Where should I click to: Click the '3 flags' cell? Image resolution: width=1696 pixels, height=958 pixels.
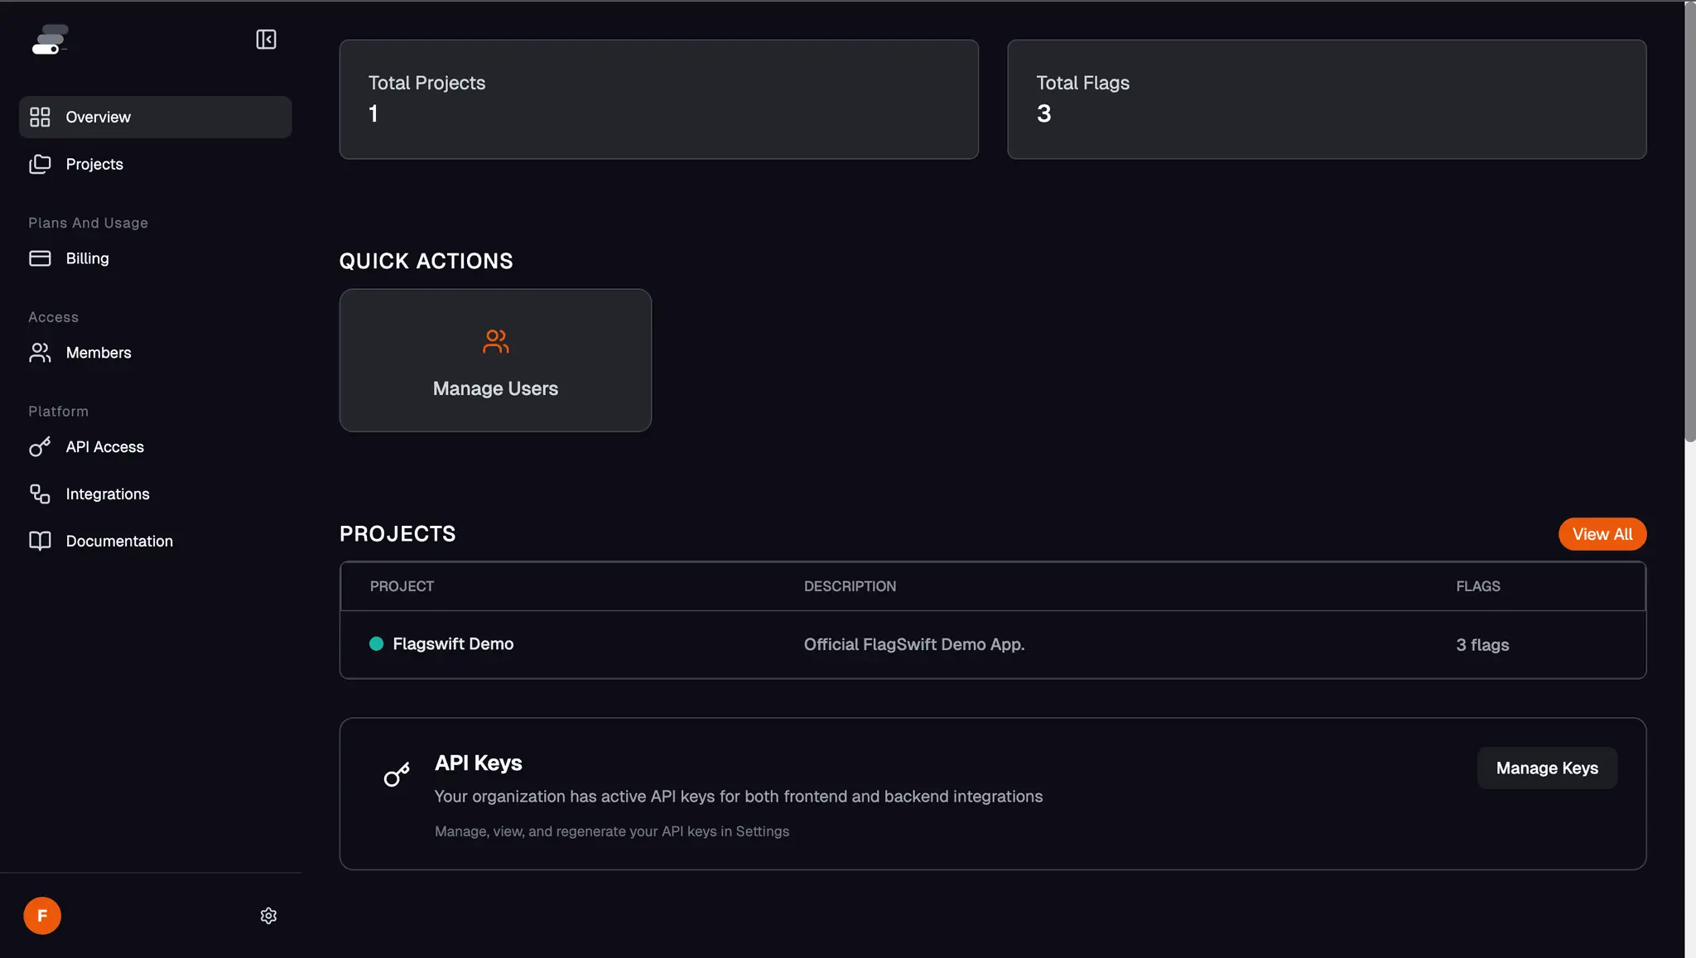pos(1482,645)
